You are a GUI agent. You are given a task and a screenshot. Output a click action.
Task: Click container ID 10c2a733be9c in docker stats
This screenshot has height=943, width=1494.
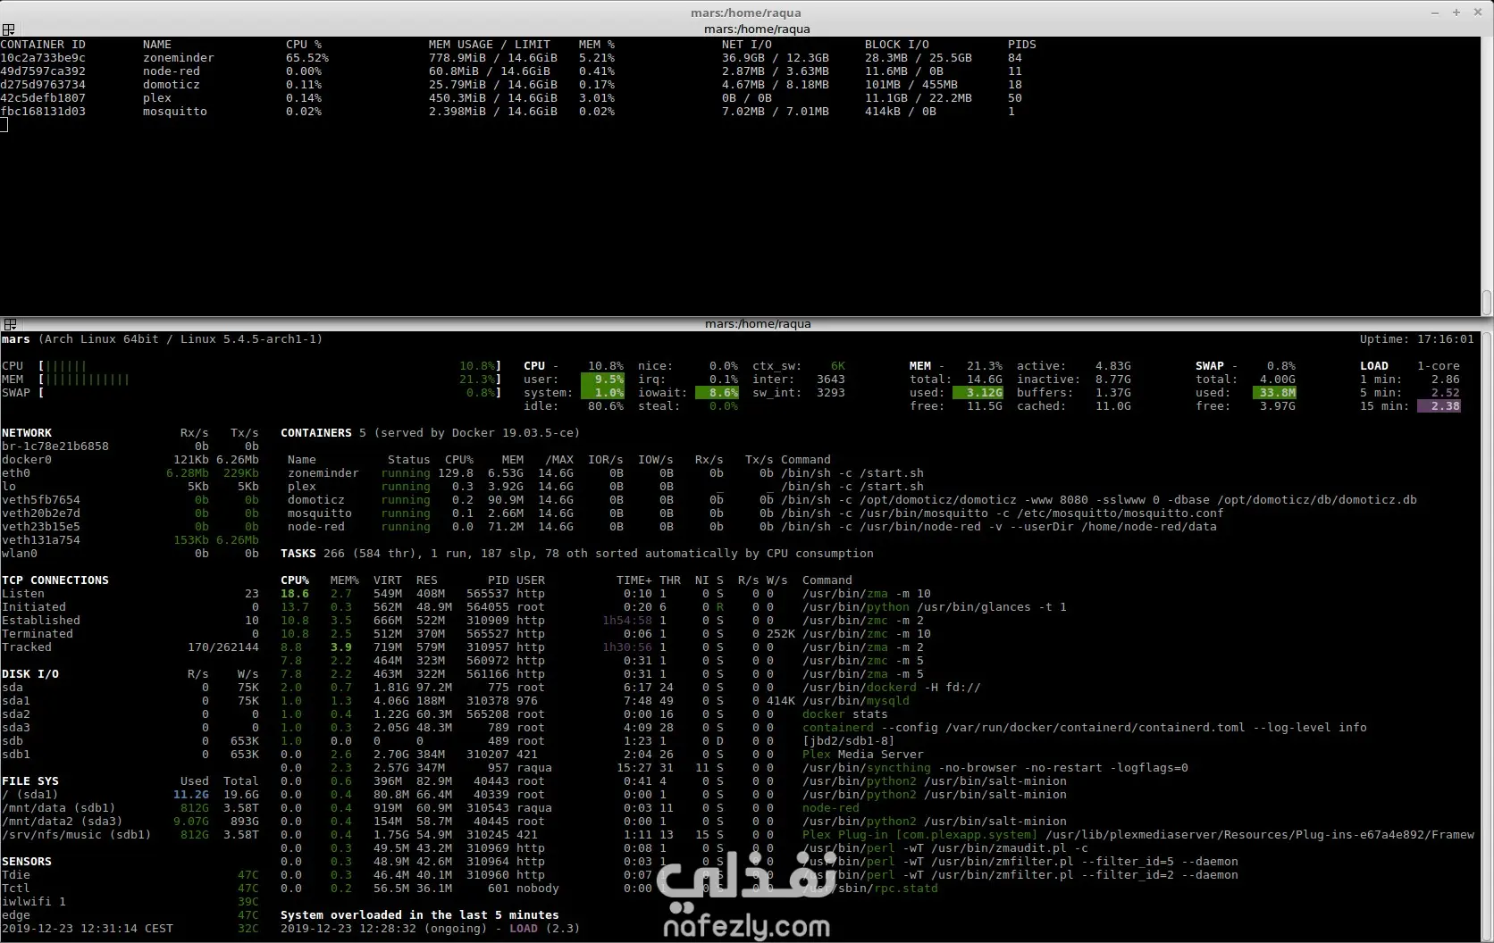point(43,58)
